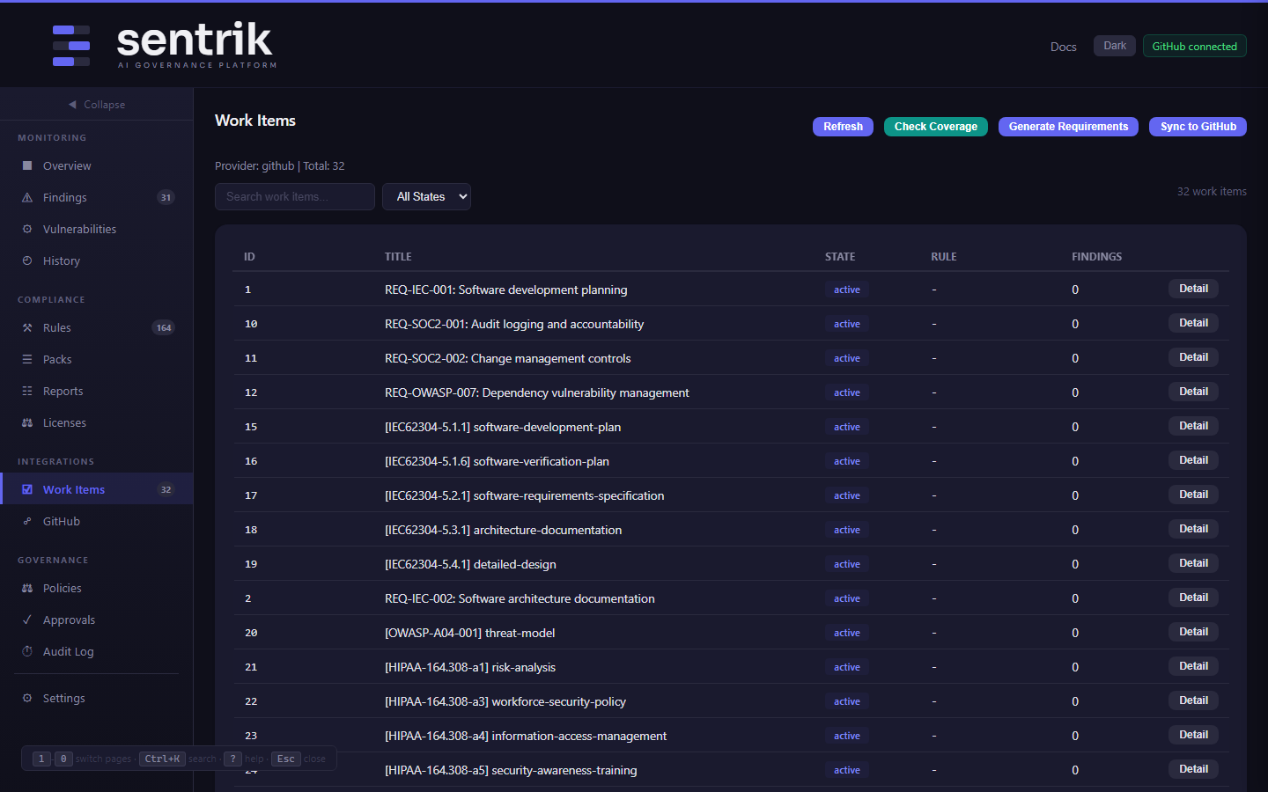
Task: Open GitHub integration via branch icon
Action: point(26,521)
